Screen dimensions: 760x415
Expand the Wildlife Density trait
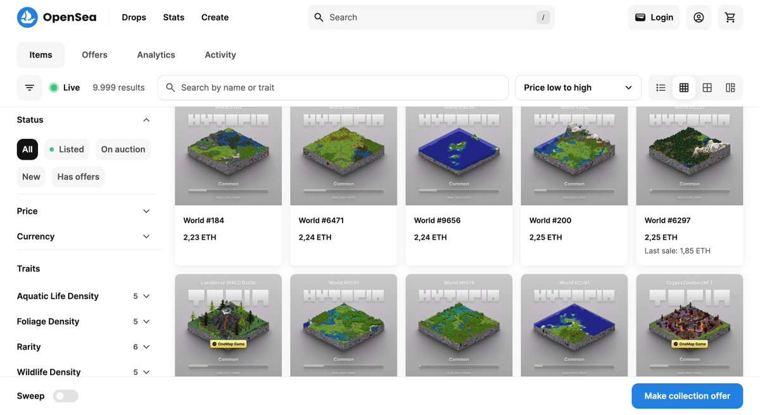(84, 372)
